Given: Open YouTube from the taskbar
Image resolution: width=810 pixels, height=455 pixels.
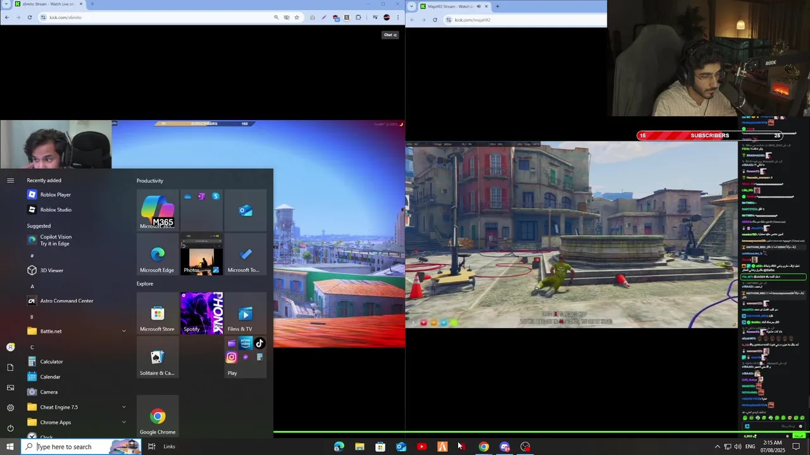Looking at the screenshot, I should pyautogui.click(x=421, y=447).
